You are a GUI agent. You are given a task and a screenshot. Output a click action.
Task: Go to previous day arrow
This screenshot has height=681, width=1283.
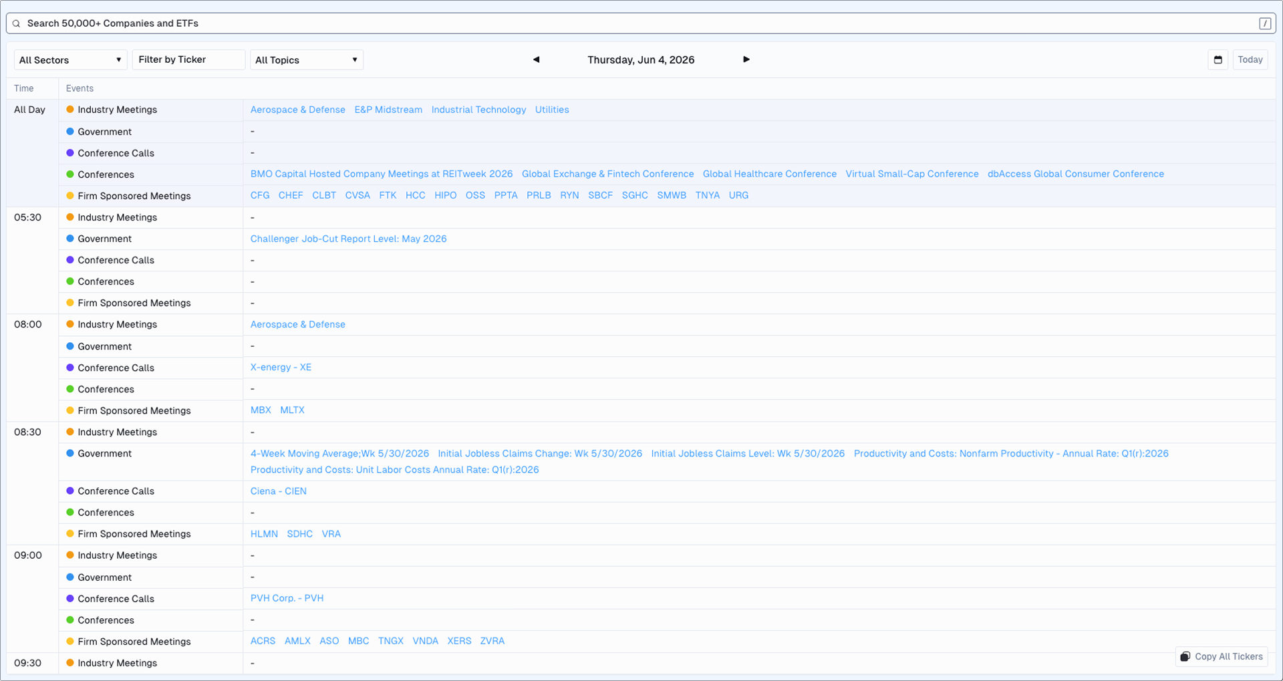pyautogui.click(x=536, y=59)
